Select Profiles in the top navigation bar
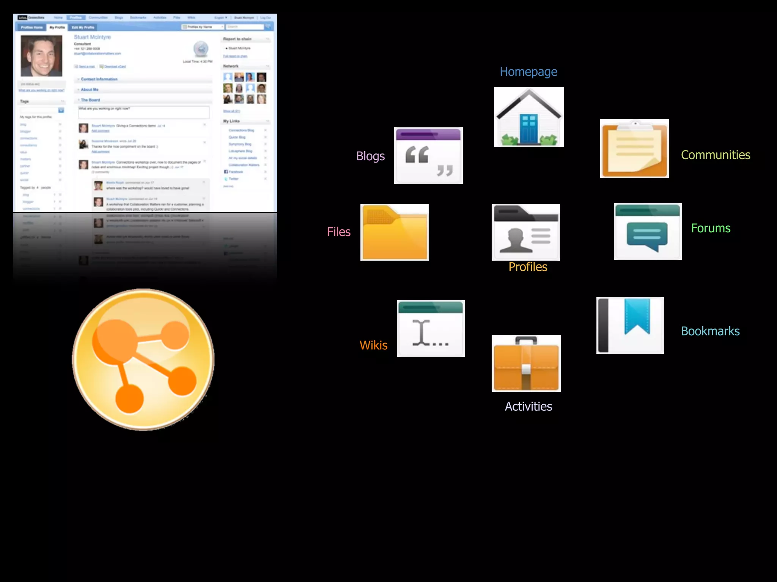Image resolution: width=777 pixels, height=582 pixels. point(76,17)
